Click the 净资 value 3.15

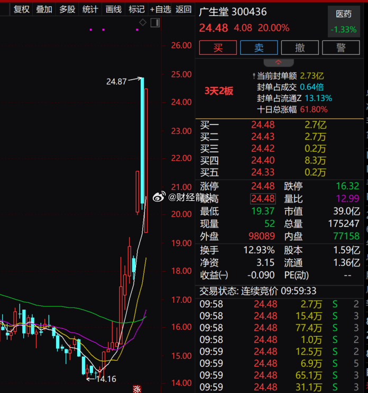pos(265,263)
